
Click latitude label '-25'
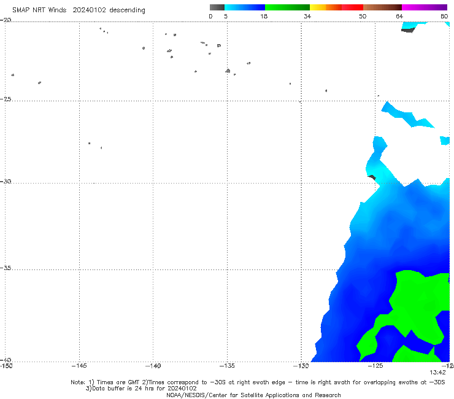click(x=6, y=99)
